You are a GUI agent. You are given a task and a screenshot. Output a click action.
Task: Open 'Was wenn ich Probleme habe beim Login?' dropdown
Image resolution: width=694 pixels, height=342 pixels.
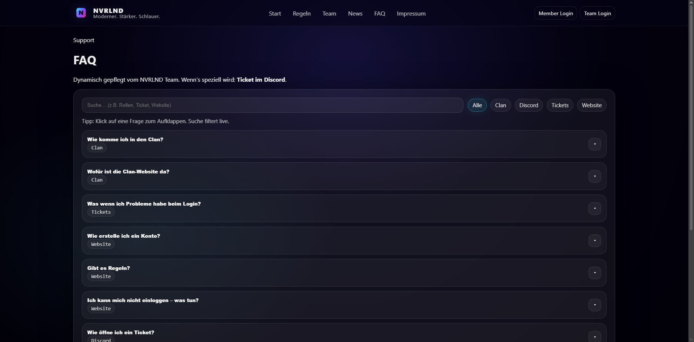594,209
